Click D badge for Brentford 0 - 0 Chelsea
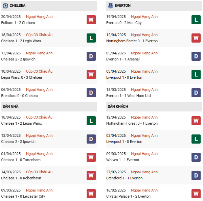This screenshot has height=201, width=203. click(91, 93)
